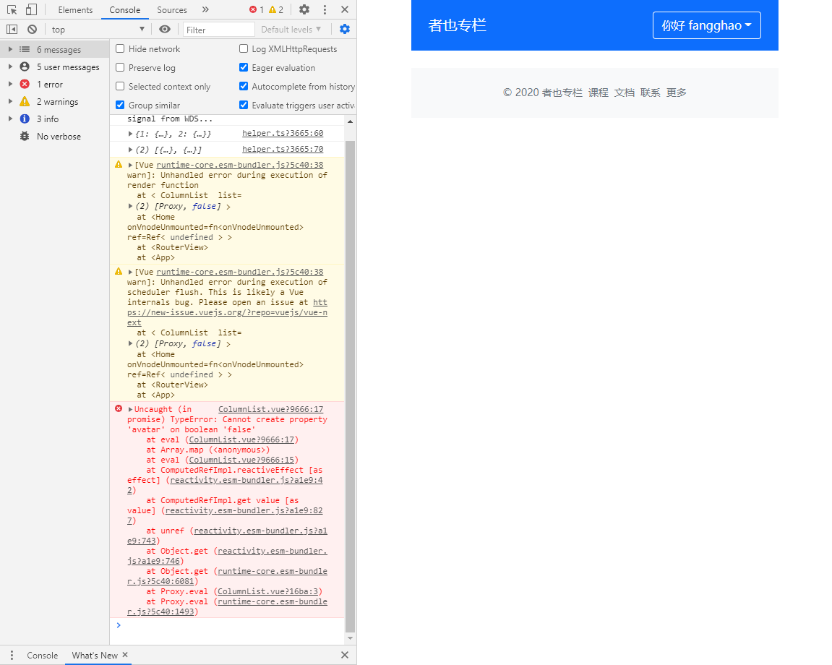Open the drawer three-dot menu icon

click(12, 656)
